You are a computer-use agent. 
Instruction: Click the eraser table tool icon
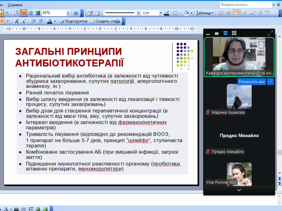pos(97,13)
